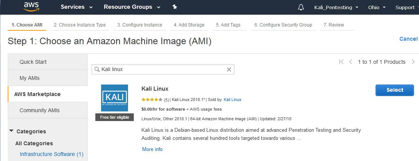Image resolution: width=419 pixels, height=161 pixels.
Task: Click the Kali Linux logo thumbnail
Action: coord(115,98)
